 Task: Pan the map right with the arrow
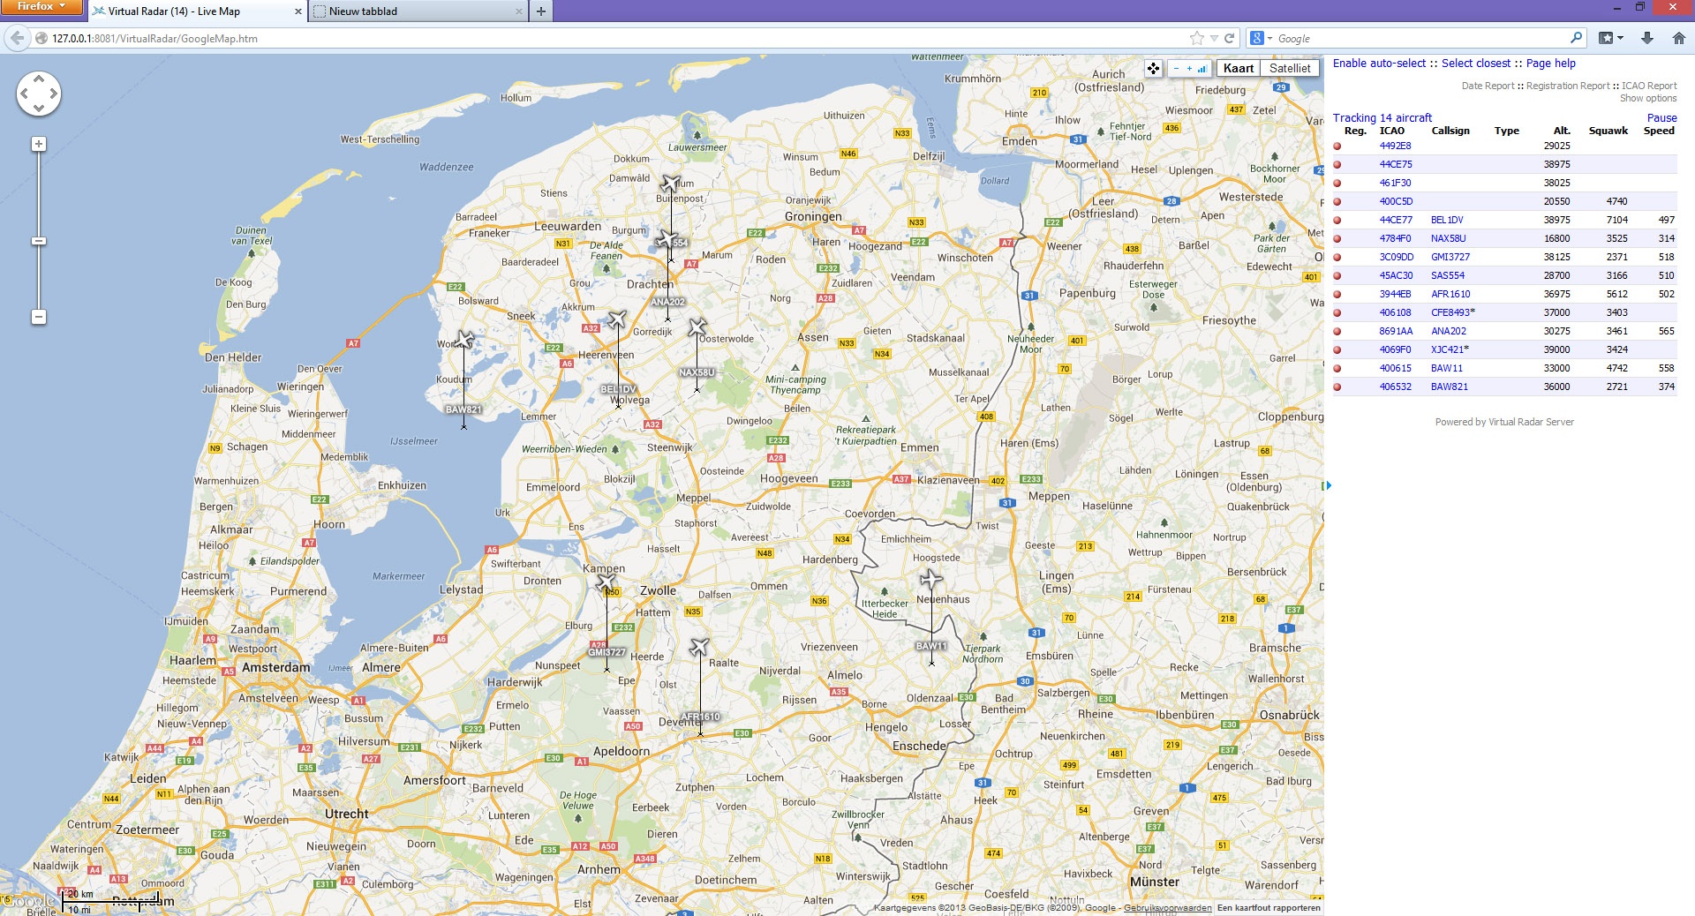pyautogui.click(x=54, y=94)
